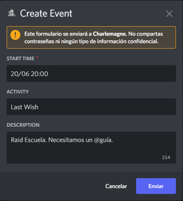The width and height of the screenshot is (183, 201).
Task: Click the bold Charlemagne name in the warning
Action: (x=110, y=34)
